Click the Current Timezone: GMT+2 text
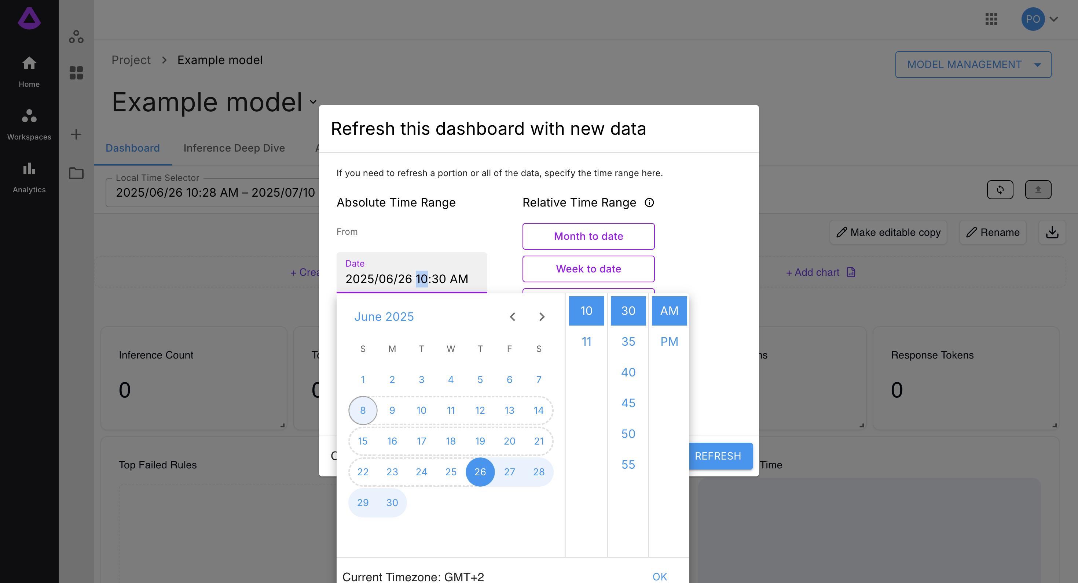The height and width of the screenshot is (583, 1078). (413, 577)
